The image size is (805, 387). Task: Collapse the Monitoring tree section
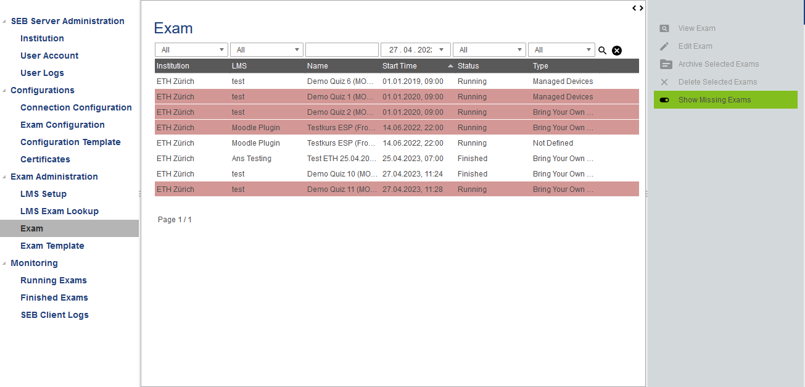[x=5, y=264]
